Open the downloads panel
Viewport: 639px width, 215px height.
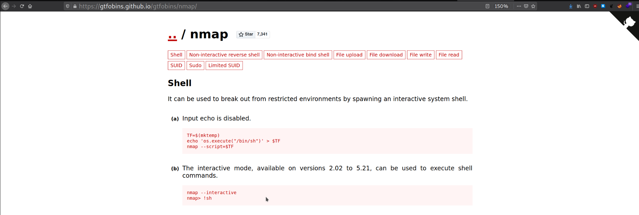click(570, 6)
